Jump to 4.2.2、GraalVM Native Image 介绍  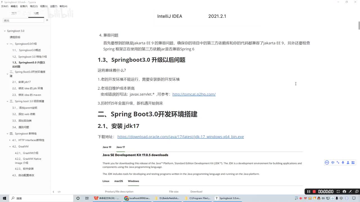pos(28,161)
